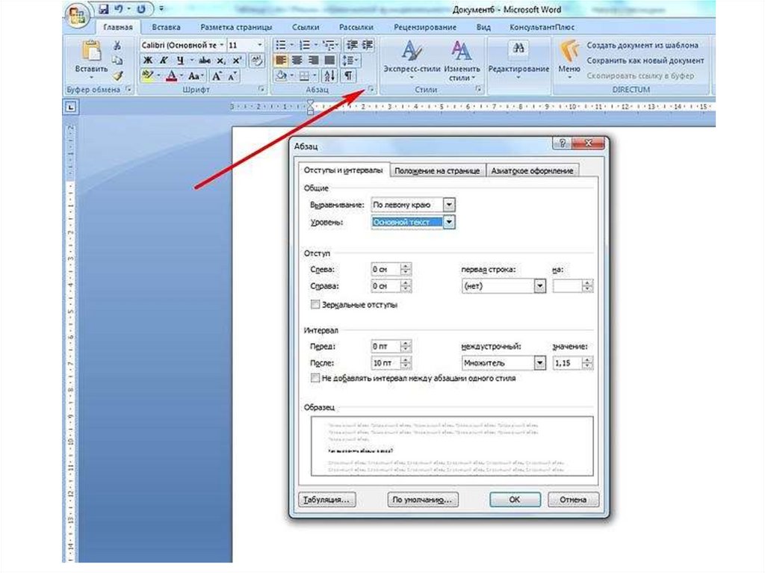Open the Office button menu
765x573 pixels.
pos(78,15)
